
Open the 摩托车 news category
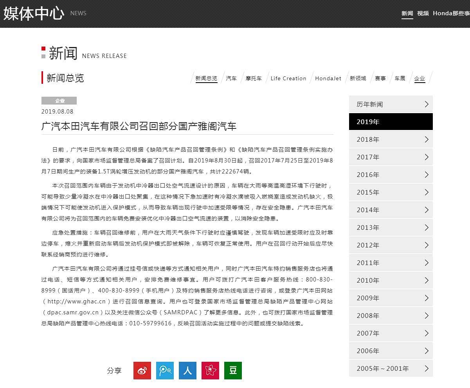click(254, 78)
